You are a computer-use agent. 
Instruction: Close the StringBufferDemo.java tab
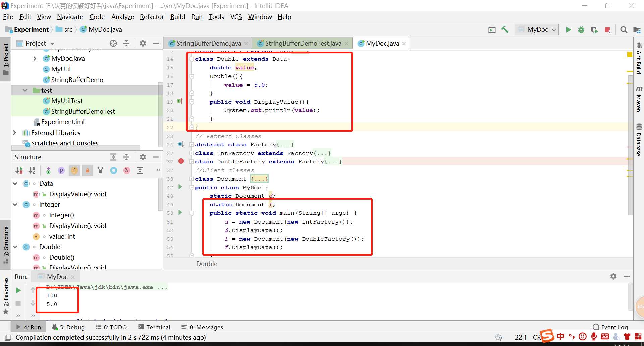click(246, 44)
